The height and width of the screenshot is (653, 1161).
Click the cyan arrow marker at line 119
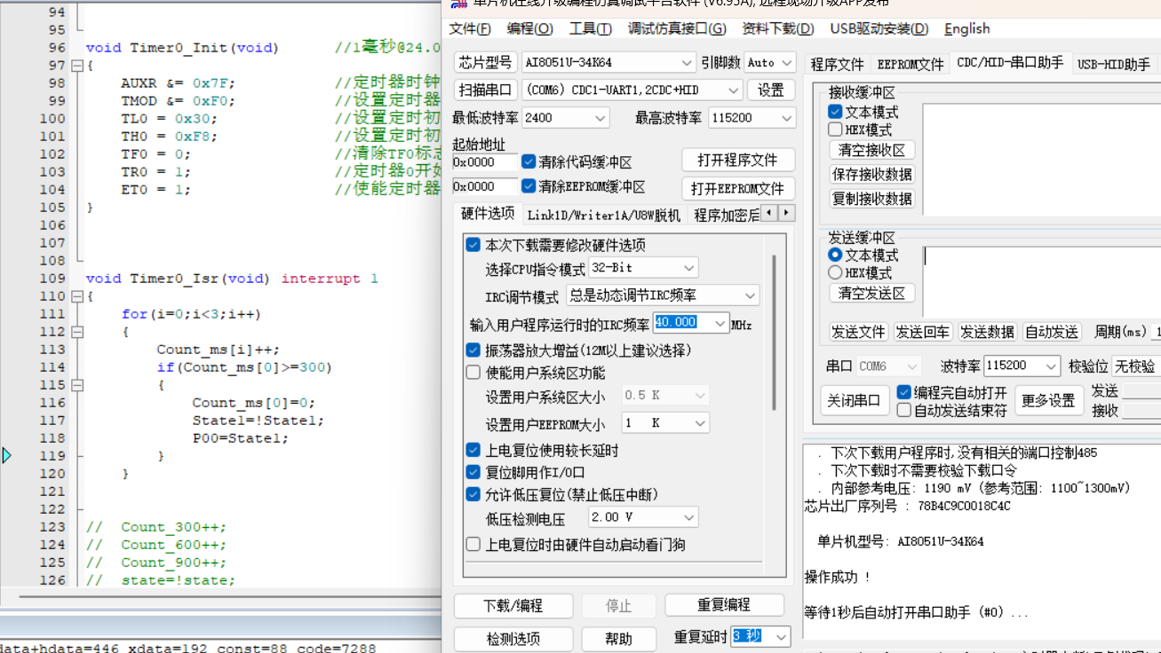(6, 455)
